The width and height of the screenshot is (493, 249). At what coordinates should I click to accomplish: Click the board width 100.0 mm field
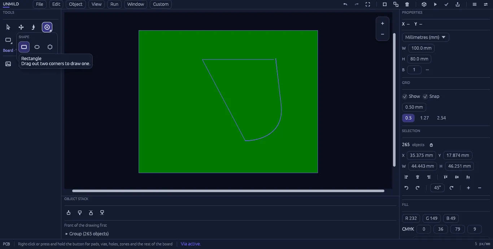pos(421,48)
